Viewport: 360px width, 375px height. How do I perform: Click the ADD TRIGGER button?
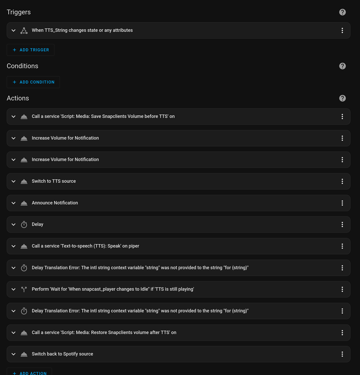point(30,49)
